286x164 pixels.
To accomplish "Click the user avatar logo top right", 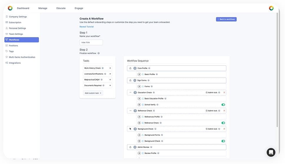I will [x=271, y=8].
